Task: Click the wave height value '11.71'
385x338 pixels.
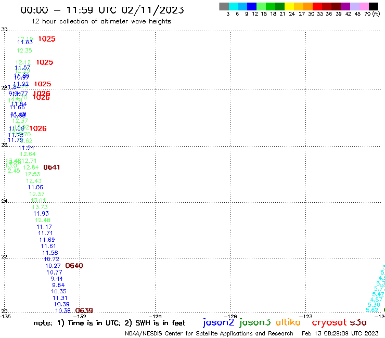Action: click(45, 233)
